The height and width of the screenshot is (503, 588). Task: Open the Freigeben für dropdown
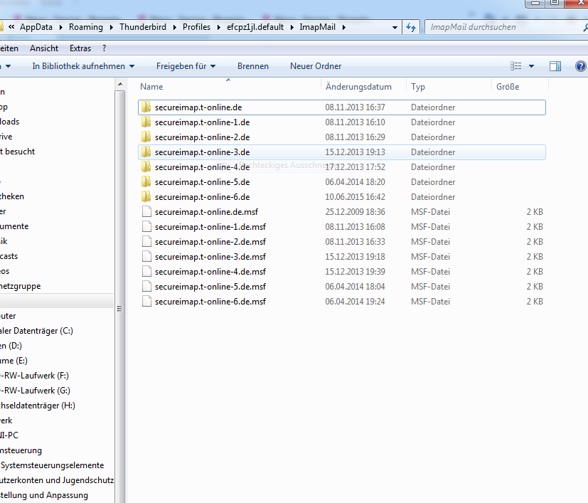coord(186,66)
